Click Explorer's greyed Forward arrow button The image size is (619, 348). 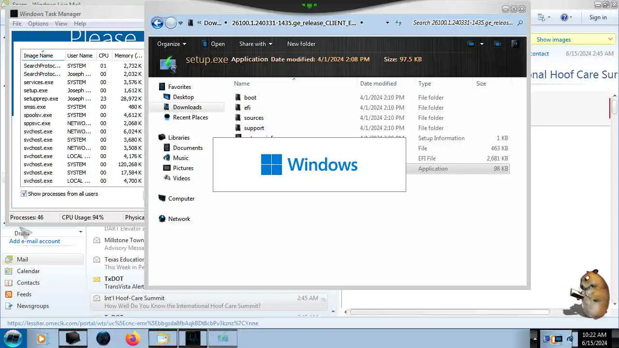click(x=171, y=23)
